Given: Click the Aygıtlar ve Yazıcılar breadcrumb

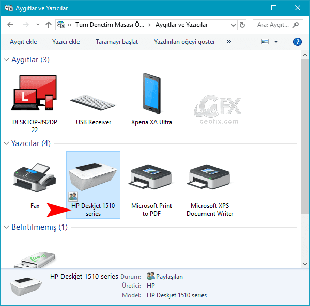Looking at the screenshot, I should coord(181,25).
